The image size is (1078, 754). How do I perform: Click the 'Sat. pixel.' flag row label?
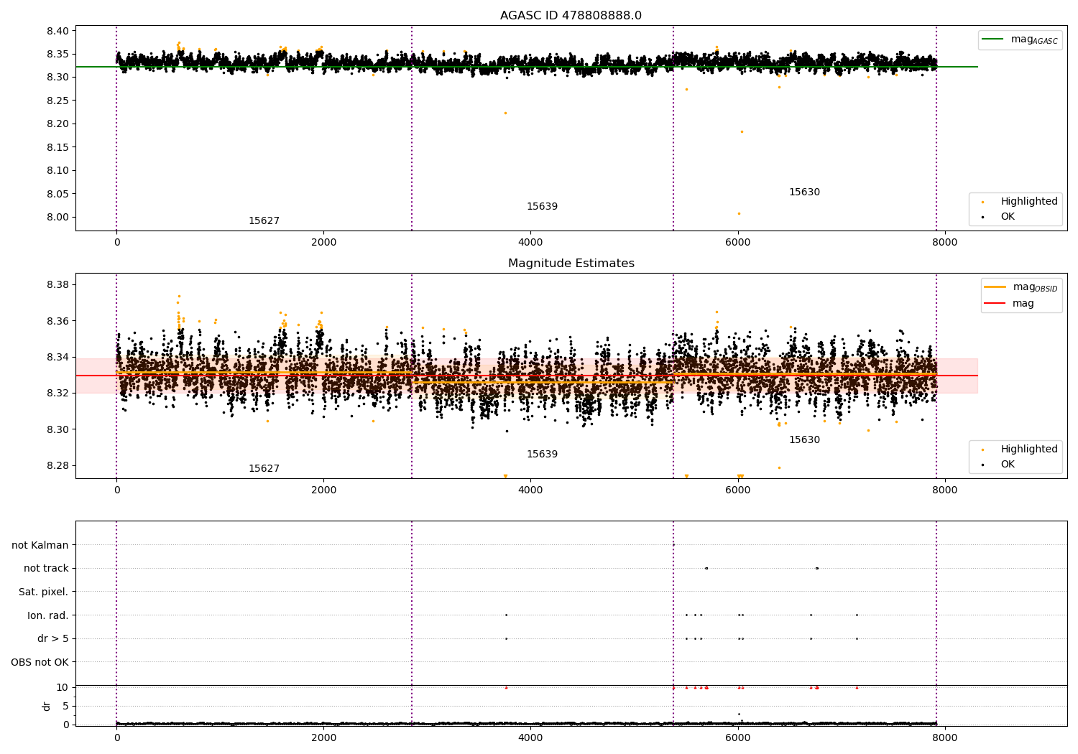click(44, 592)
